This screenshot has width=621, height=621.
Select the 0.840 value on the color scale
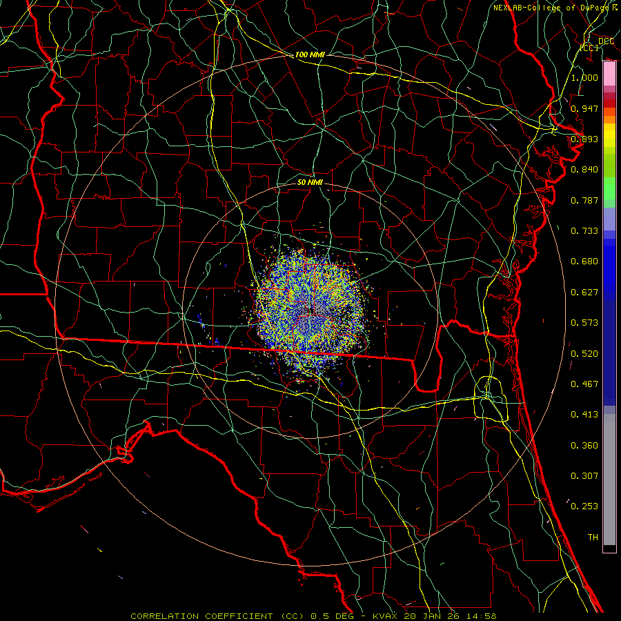pos(584,170)
